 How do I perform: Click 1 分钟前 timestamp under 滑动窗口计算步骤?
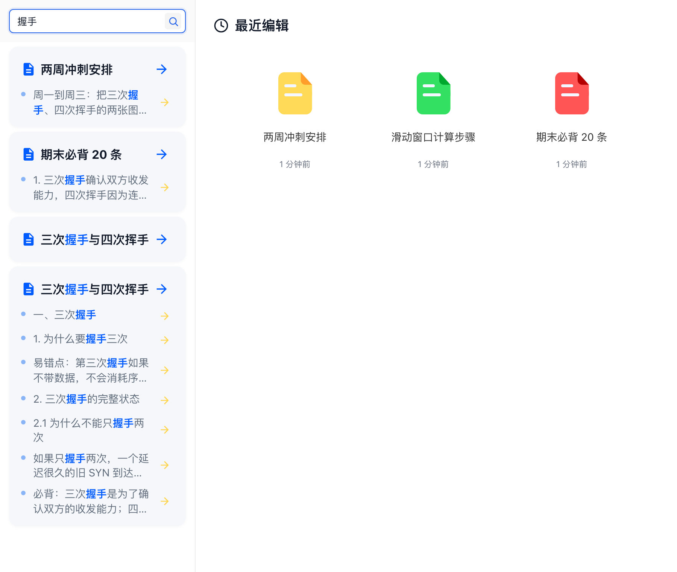coord(433,164)
